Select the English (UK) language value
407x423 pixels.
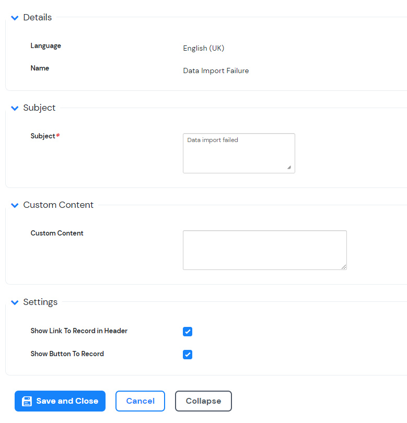pos(203,49)
